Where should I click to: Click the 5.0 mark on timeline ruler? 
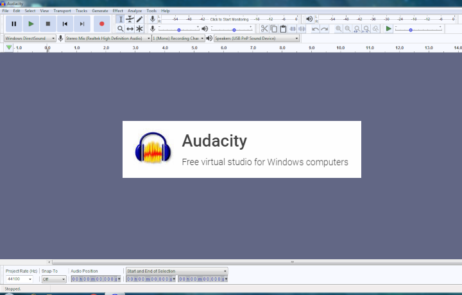[x=194, y=47]
